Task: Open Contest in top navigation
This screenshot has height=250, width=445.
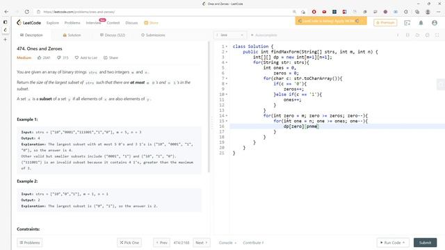Action: click(113, 23)
